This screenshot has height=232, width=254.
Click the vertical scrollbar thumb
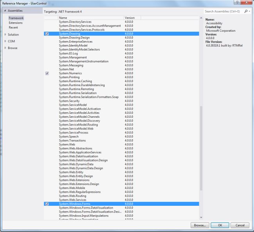201,148
